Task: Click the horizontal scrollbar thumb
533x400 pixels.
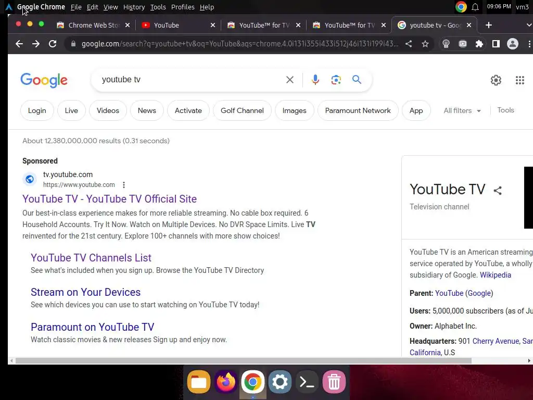Action: point(244,361)
